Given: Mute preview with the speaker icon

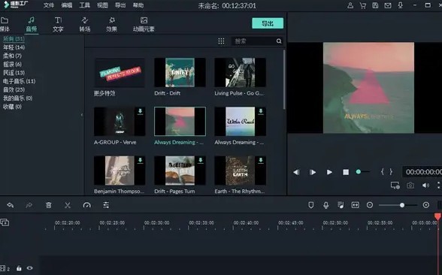Looking at the screenshot, I should (425, 186).
